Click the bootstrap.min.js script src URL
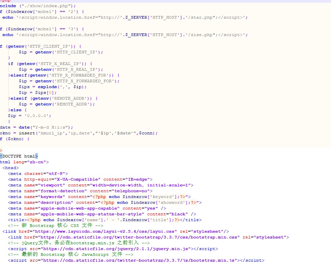The width and height of the screenshot is (331, 262). (139, 260)
